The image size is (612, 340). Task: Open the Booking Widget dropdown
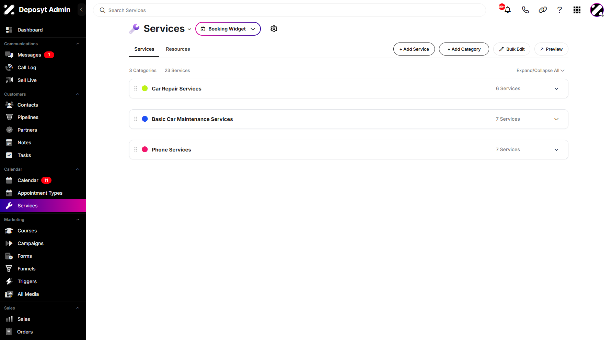tap(228, 29)
